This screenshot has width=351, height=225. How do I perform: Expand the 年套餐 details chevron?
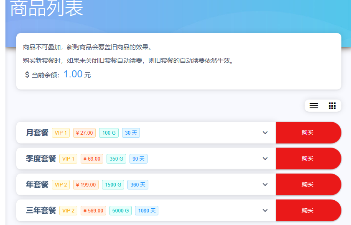(x=265, y=184)
